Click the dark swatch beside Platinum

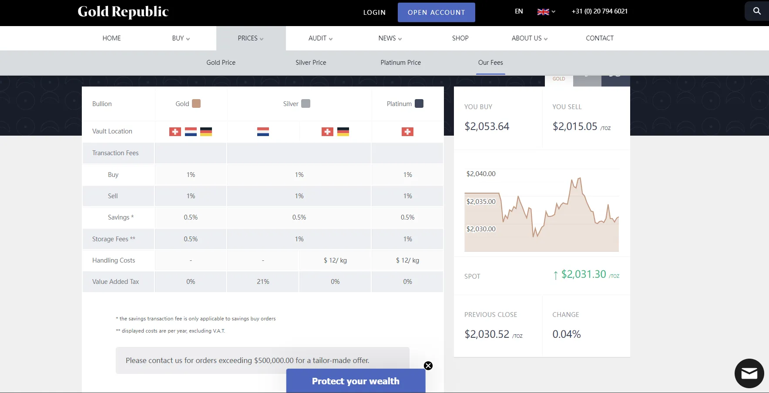click(x=419, y=103)
